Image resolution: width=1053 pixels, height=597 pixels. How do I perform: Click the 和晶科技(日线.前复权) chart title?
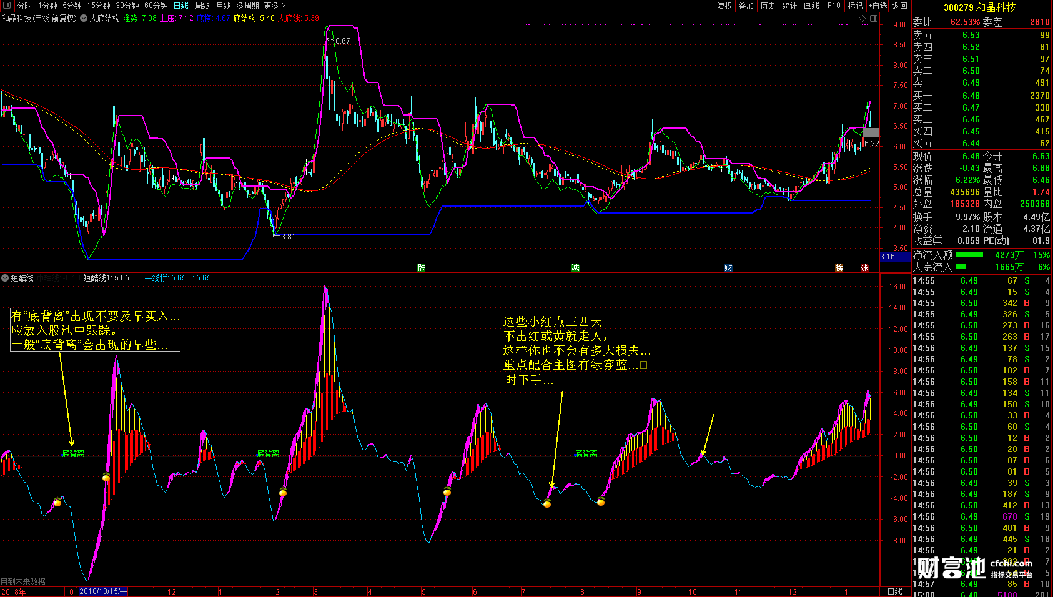[39, 18]
